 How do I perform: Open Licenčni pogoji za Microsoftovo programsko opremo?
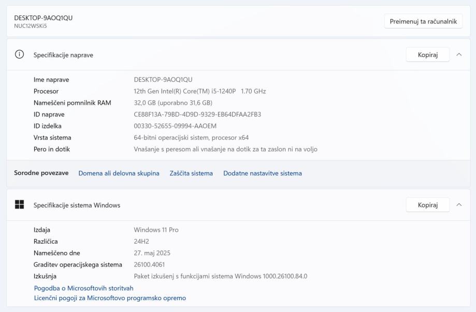tap(110, 298)
